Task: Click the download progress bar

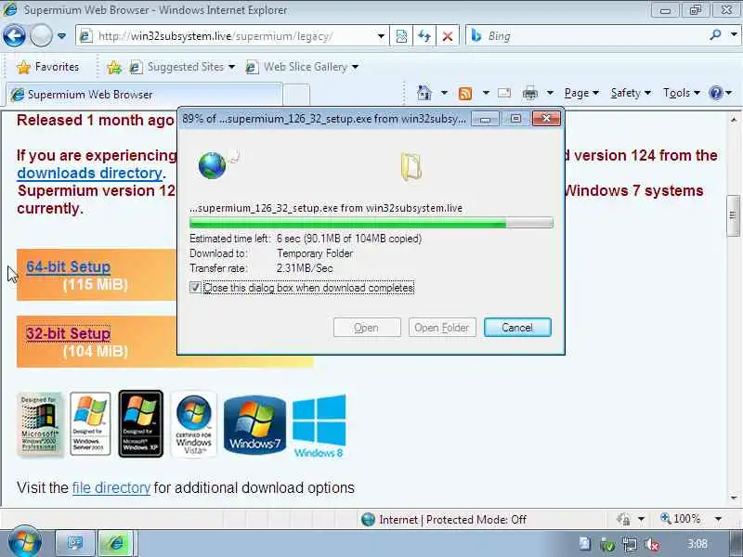Action: click(371, 223)
